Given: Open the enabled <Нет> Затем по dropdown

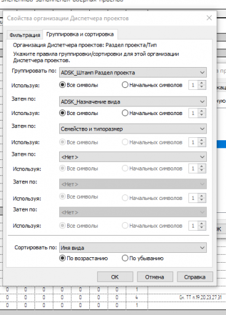Looking at the screenshot, I should [133, 157].
